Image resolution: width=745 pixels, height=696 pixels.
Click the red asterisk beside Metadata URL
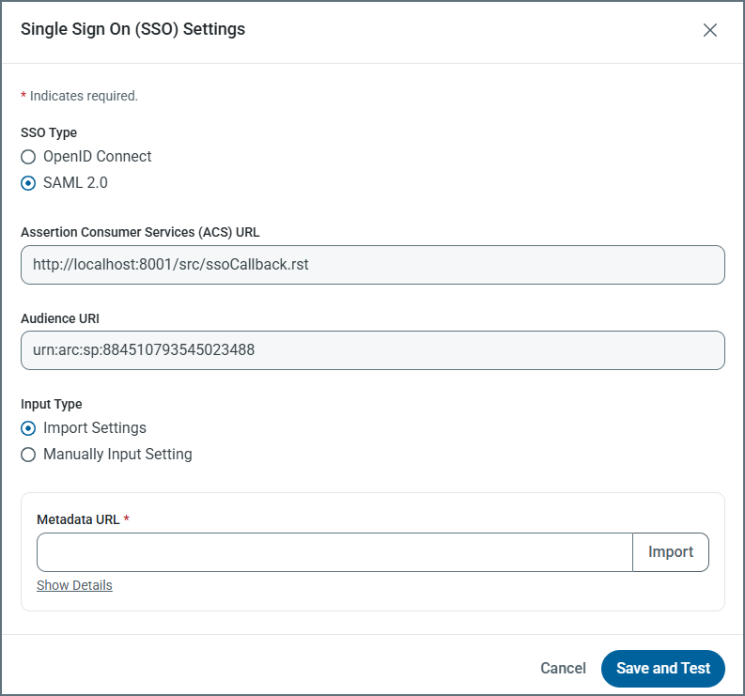pos(127,518)
